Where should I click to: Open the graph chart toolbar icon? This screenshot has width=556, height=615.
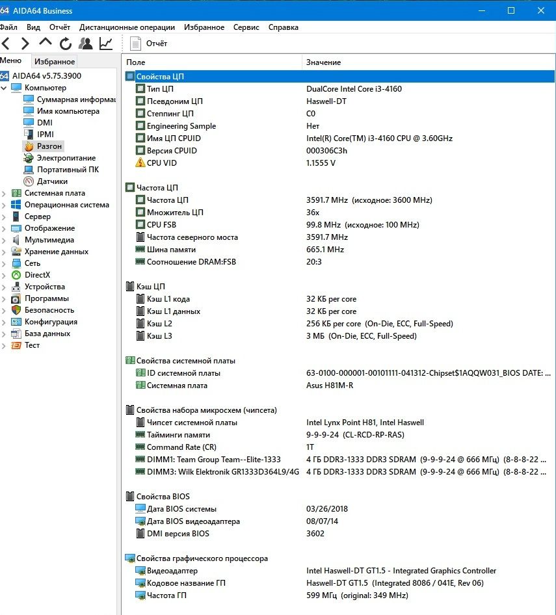click(106, 43)
